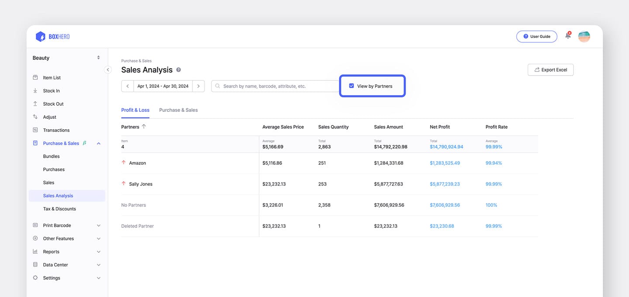Screen dimensions: 629x297
Task: Expand the Reports menu
Action: coord(51,252)
